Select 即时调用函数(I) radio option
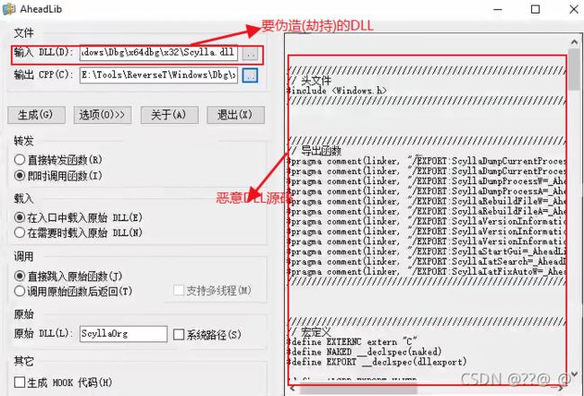 pyautogui.click(x=58, y=175)
